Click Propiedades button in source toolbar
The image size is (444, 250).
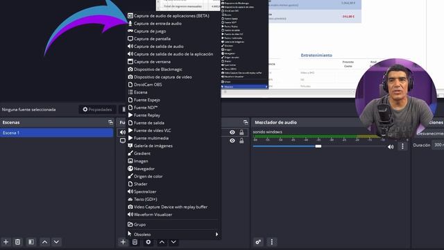(97, 110)
